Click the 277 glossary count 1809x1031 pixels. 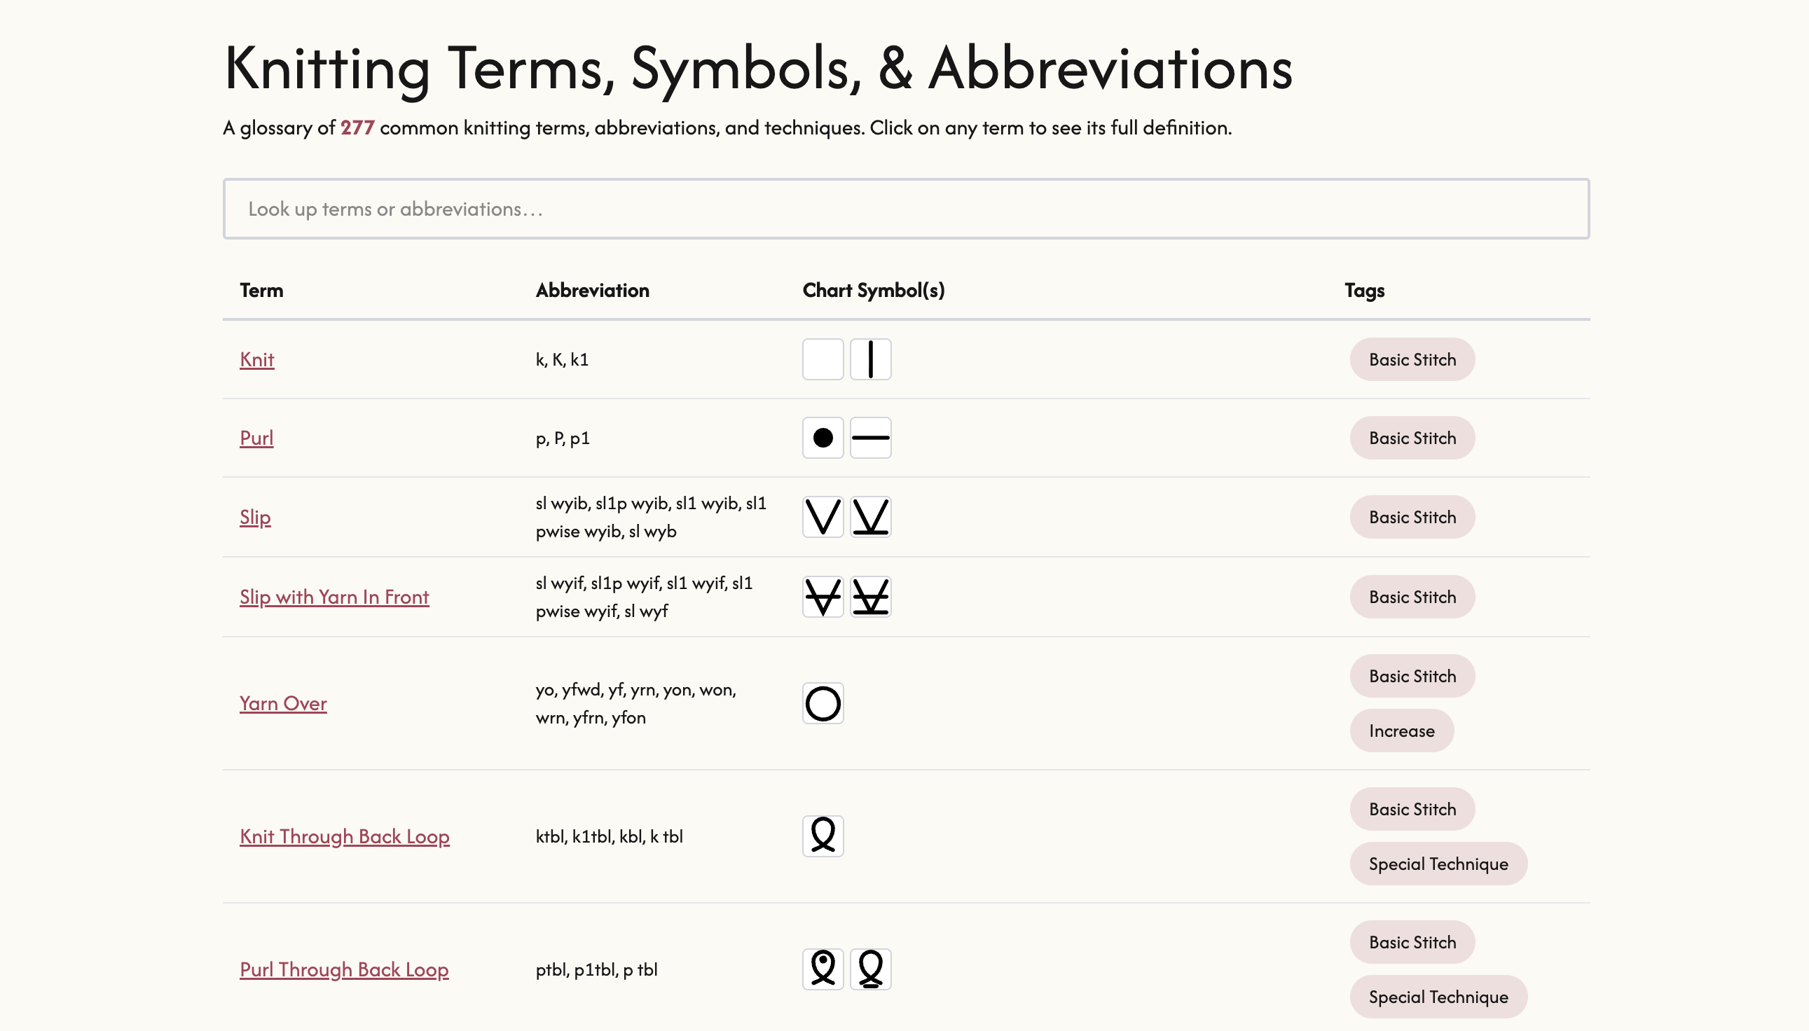click(357, 127)
